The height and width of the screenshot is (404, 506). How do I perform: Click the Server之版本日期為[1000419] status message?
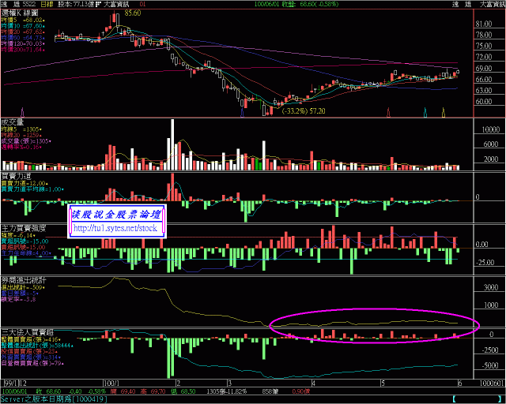(x=54, y=399)
